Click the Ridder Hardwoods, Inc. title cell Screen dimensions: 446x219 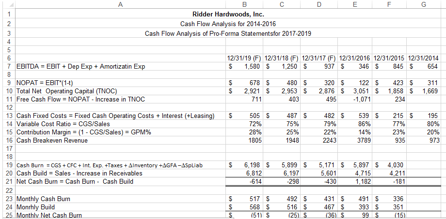pos(228,14)
